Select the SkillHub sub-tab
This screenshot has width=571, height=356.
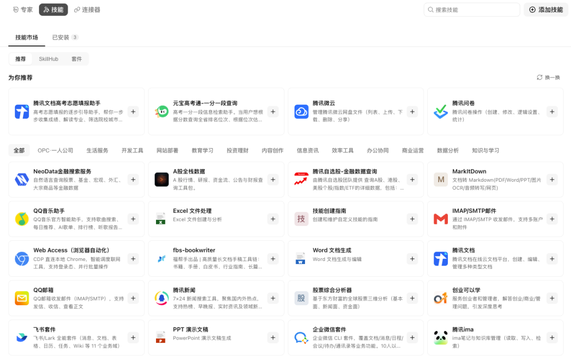pos(49,59)
